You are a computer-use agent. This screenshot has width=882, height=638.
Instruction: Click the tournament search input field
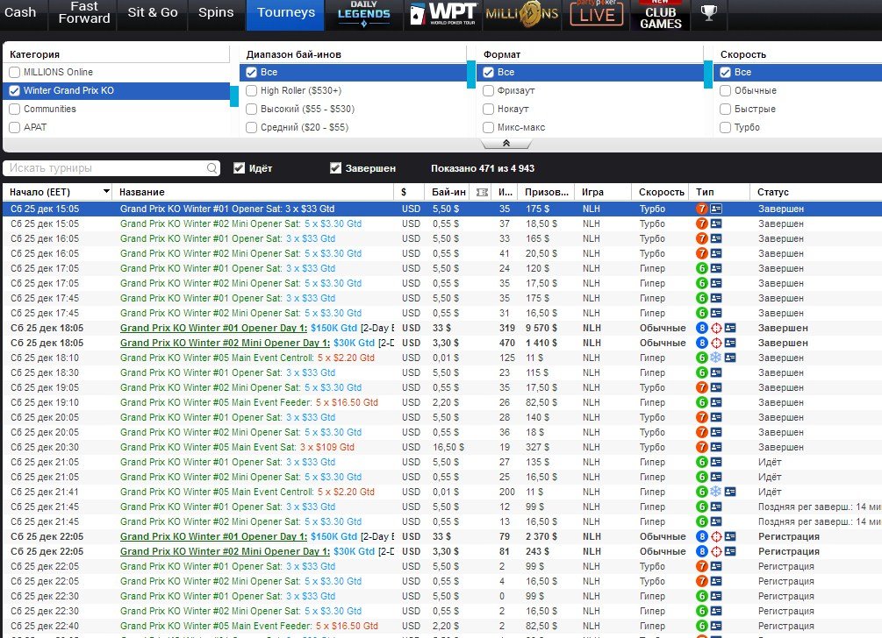click(105, 168)
